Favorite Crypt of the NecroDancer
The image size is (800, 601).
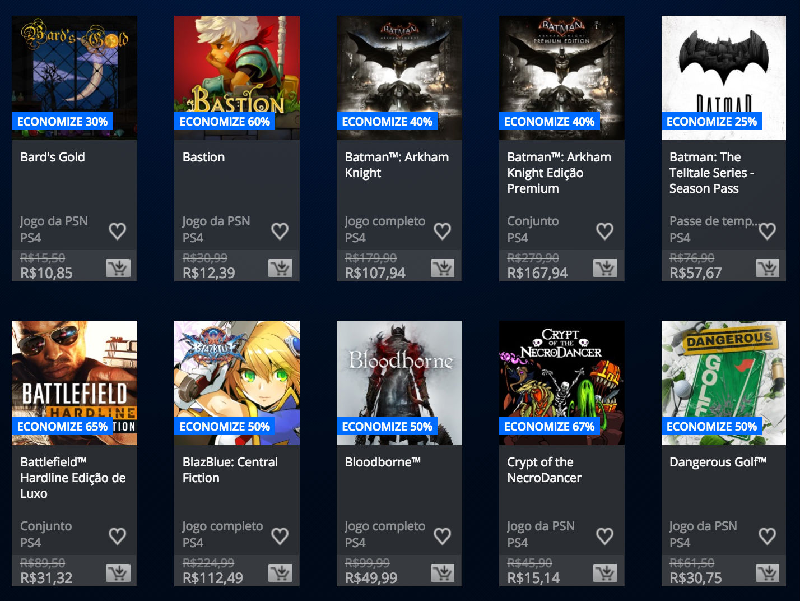tap(604, 536)
